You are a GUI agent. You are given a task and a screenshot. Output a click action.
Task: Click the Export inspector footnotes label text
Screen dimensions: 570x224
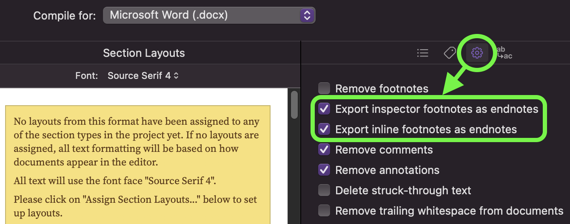[x=436, y=109]
